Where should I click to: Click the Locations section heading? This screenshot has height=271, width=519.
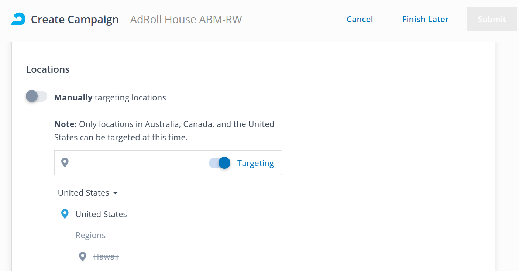48,69
